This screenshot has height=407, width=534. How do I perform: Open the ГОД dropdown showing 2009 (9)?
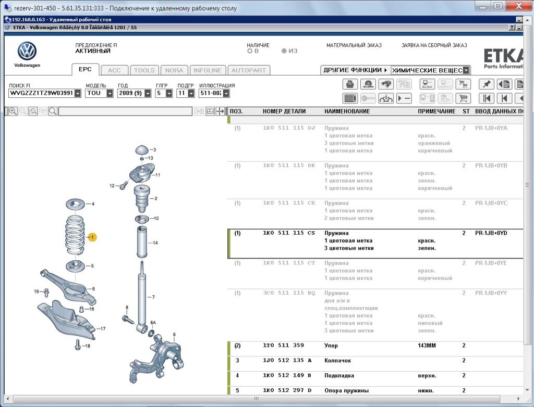coord(148,93)
